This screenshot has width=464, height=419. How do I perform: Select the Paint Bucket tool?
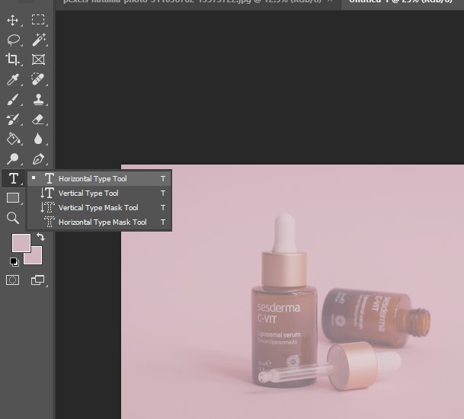[13, 139]
